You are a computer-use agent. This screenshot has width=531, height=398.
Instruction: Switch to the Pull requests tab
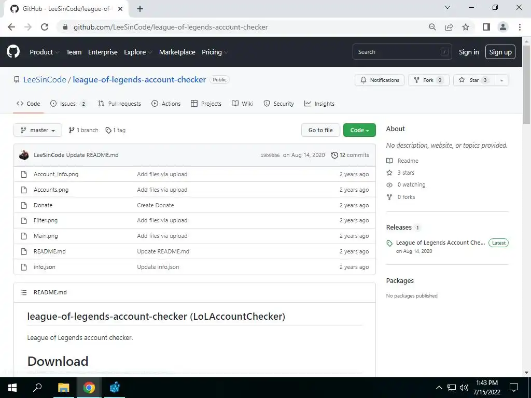point(120,104)
